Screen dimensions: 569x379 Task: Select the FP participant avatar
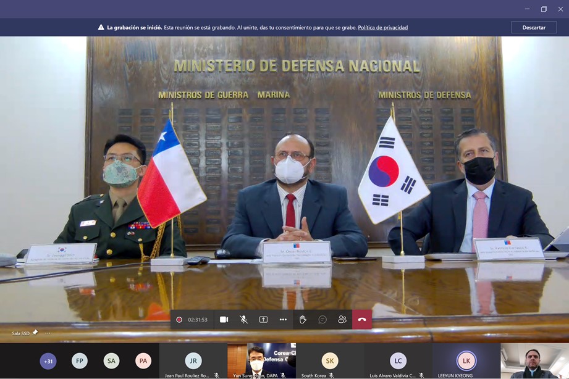pos(80,361)
